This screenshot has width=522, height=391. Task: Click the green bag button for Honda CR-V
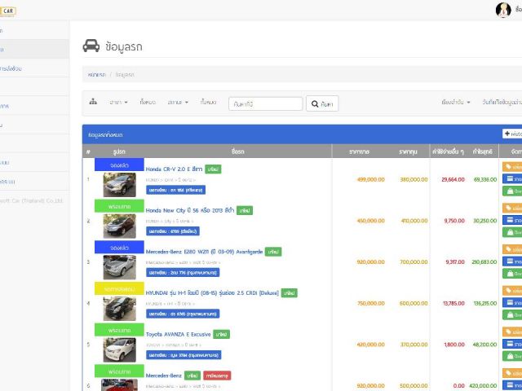512,191
